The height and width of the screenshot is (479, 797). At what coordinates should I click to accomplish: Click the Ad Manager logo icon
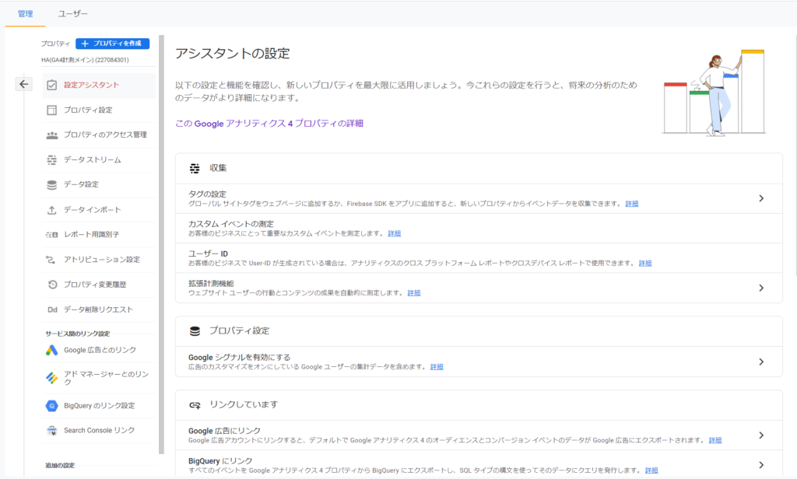coord(52,377)
